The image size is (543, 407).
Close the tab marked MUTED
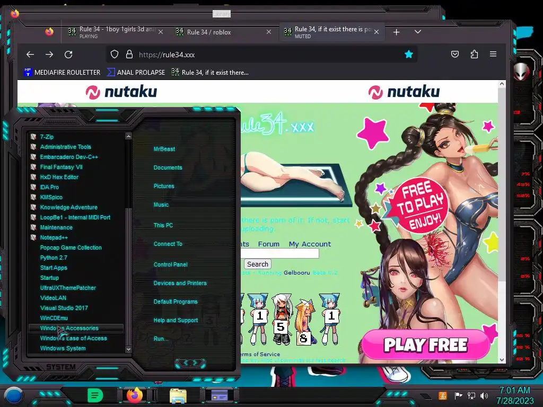point(376,32)
